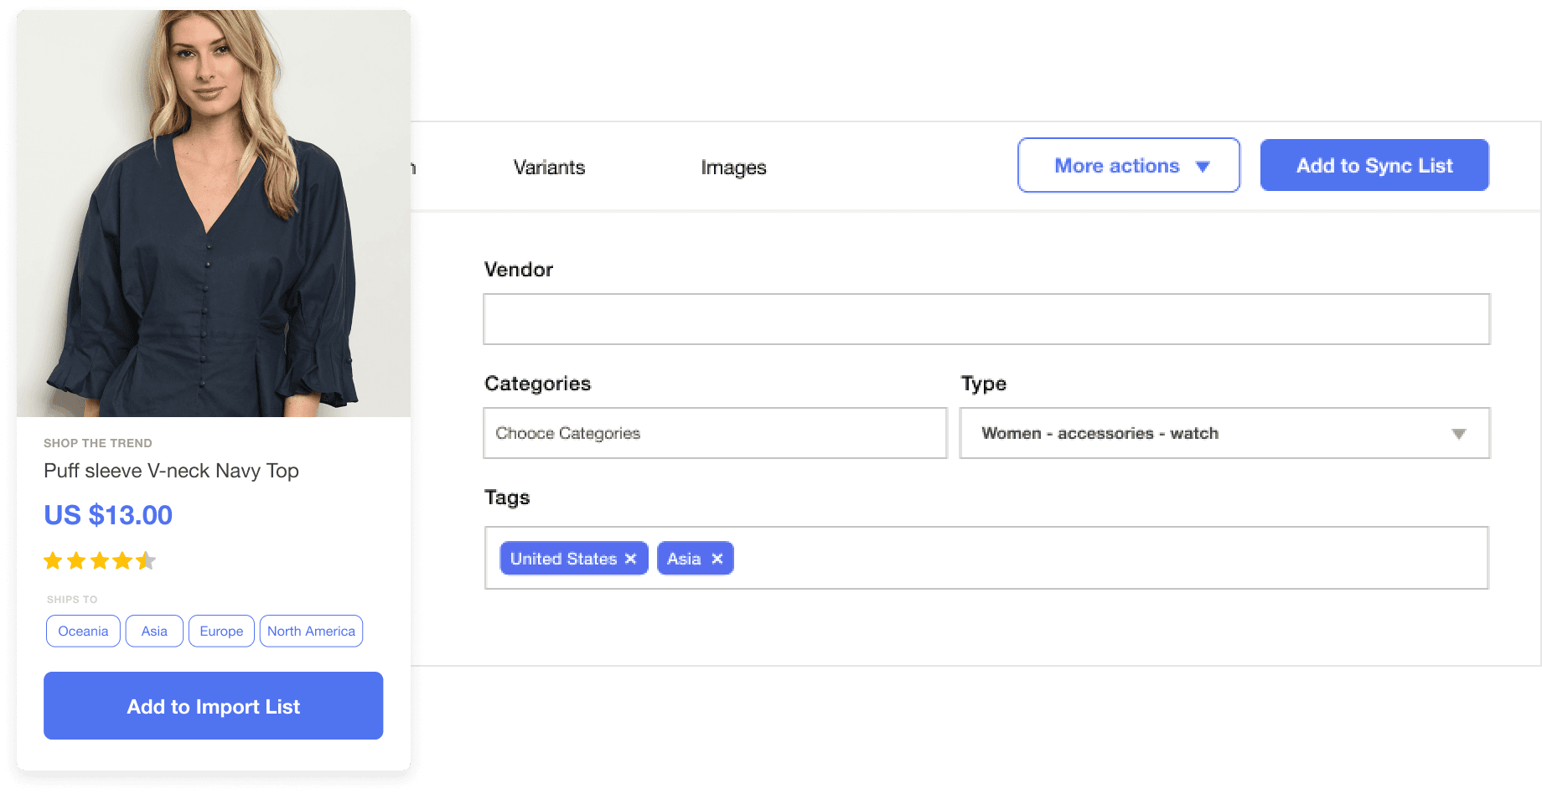This screenshot has width=1542, height=794.
Task: Click the navy top product photo
Action: (214, 214)
